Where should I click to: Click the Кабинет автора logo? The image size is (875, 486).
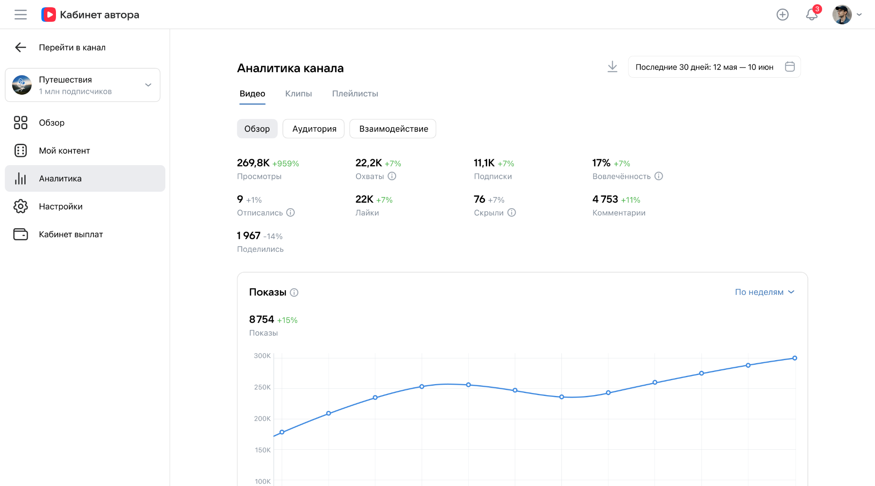point(90,15)
